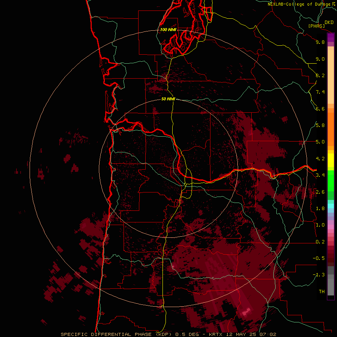Click the [PHAS] legend header

316,26
